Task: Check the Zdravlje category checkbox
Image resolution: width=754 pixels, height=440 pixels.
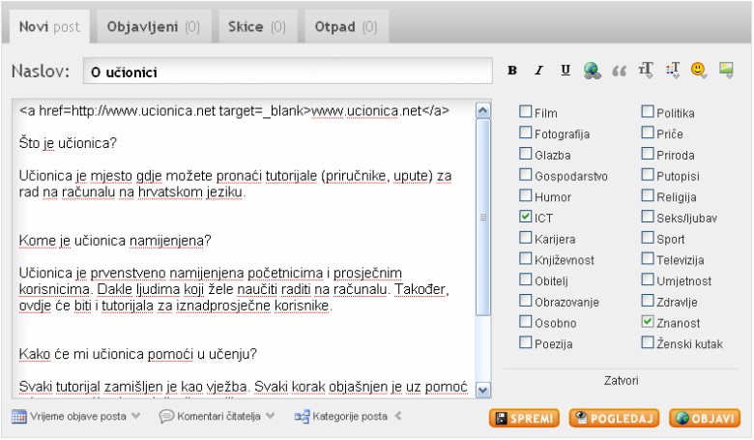Action: point(648,301)
